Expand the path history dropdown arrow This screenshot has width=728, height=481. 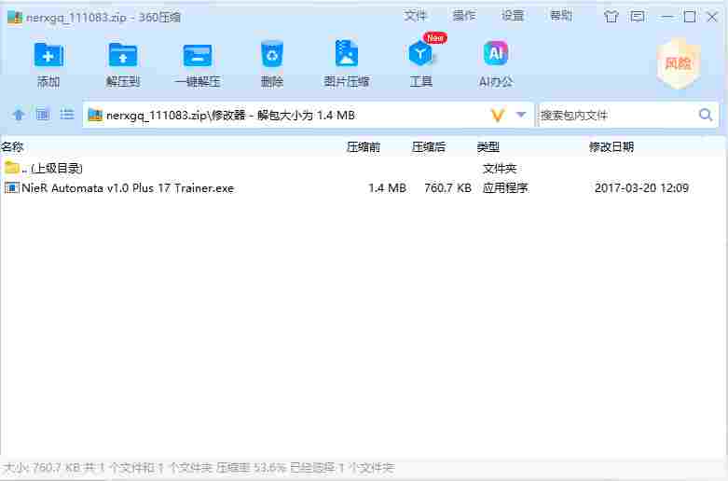coord(521,115)
